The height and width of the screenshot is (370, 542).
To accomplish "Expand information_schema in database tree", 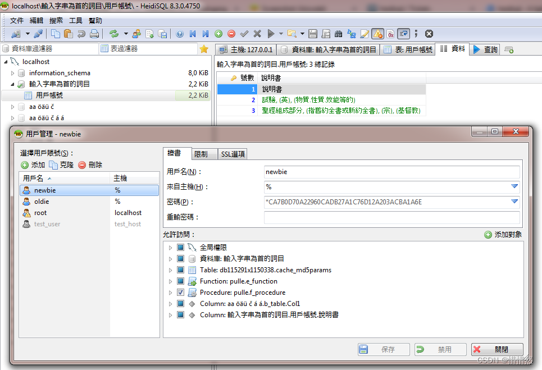I will tap(12, 73).
